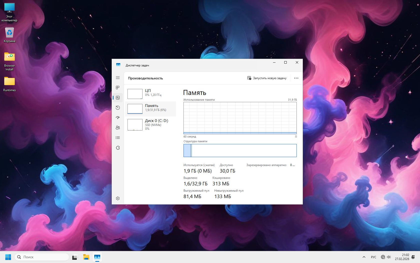Switch РУС input language indicator

[x=373, y=257]
